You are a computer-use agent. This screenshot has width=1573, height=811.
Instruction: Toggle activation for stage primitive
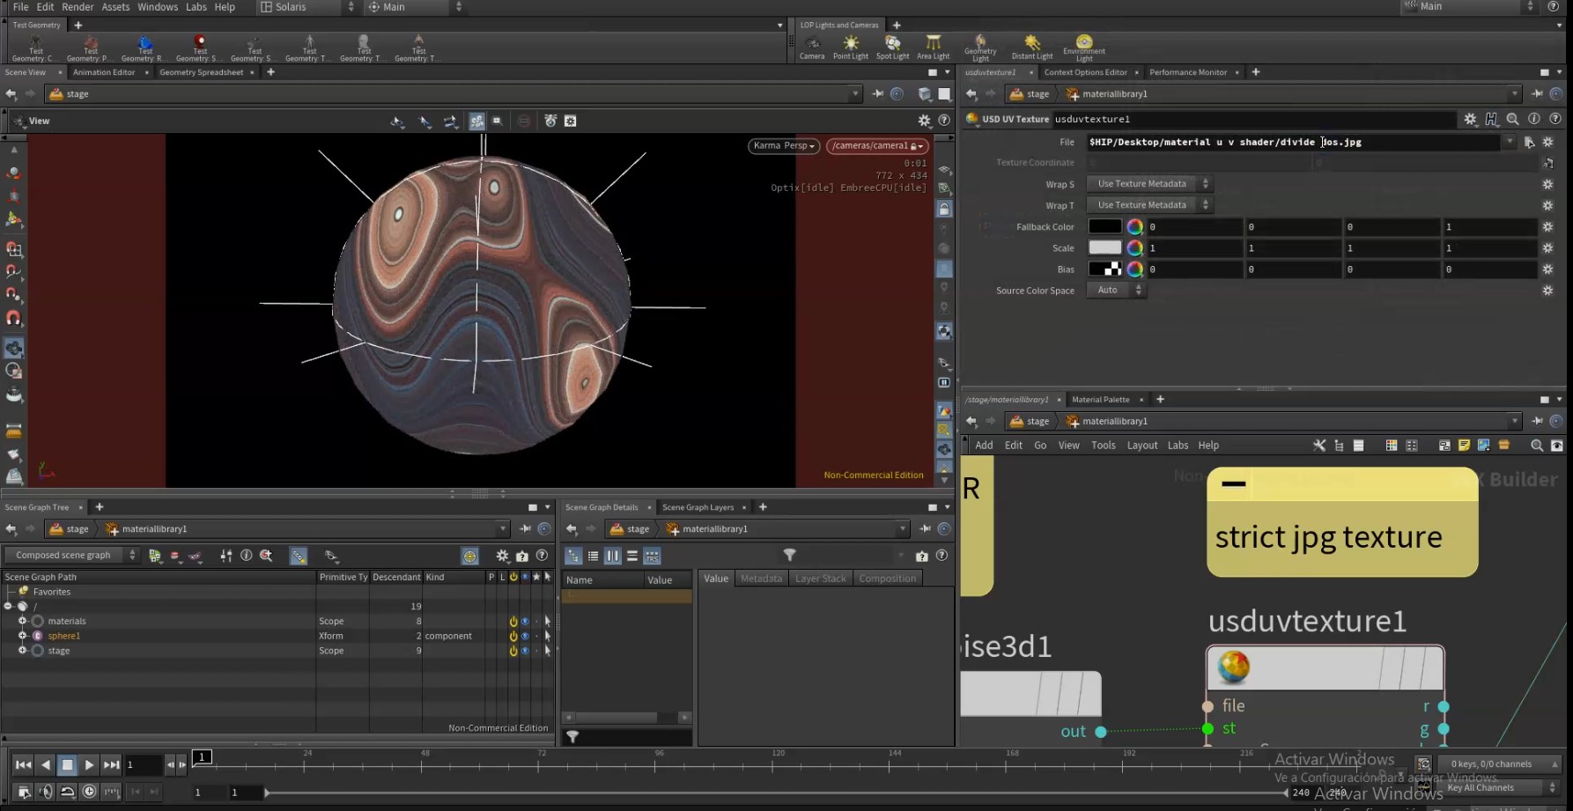[x=513, y=651]
